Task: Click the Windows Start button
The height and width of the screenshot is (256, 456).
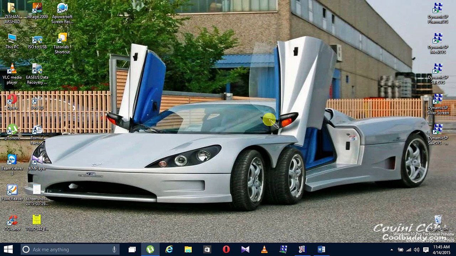Action: [x=9, y=250]
